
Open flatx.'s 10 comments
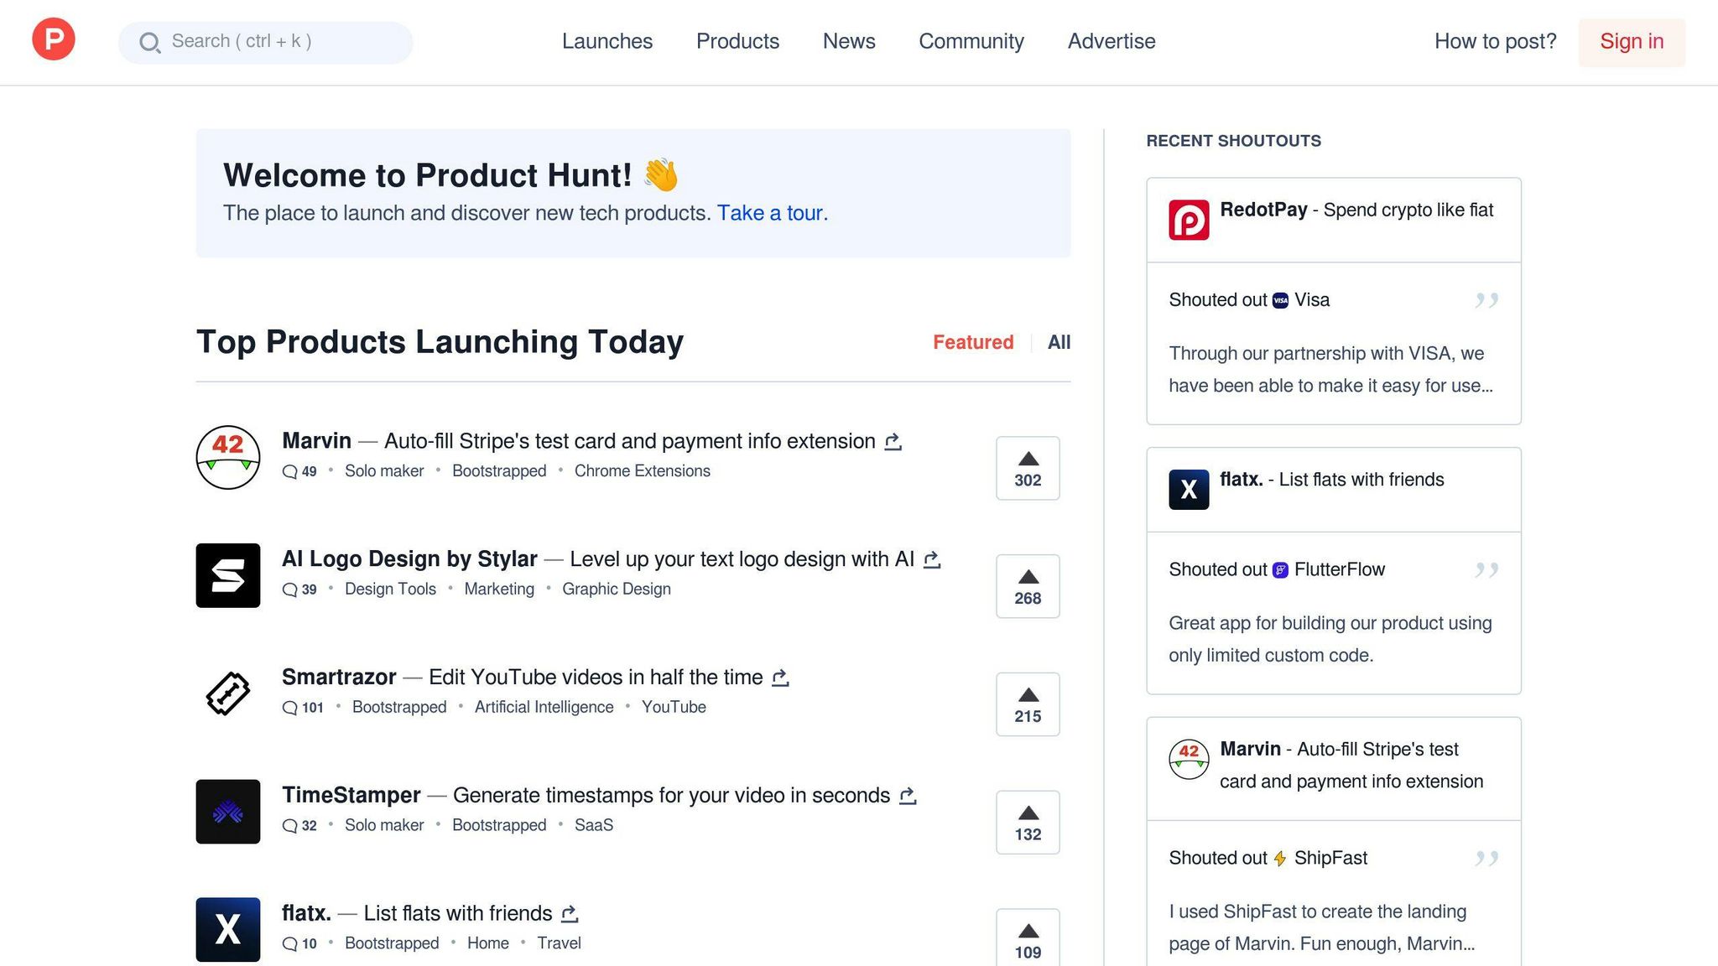coord(299,944)
